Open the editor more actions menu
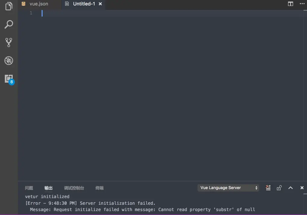 coord(302,4)
